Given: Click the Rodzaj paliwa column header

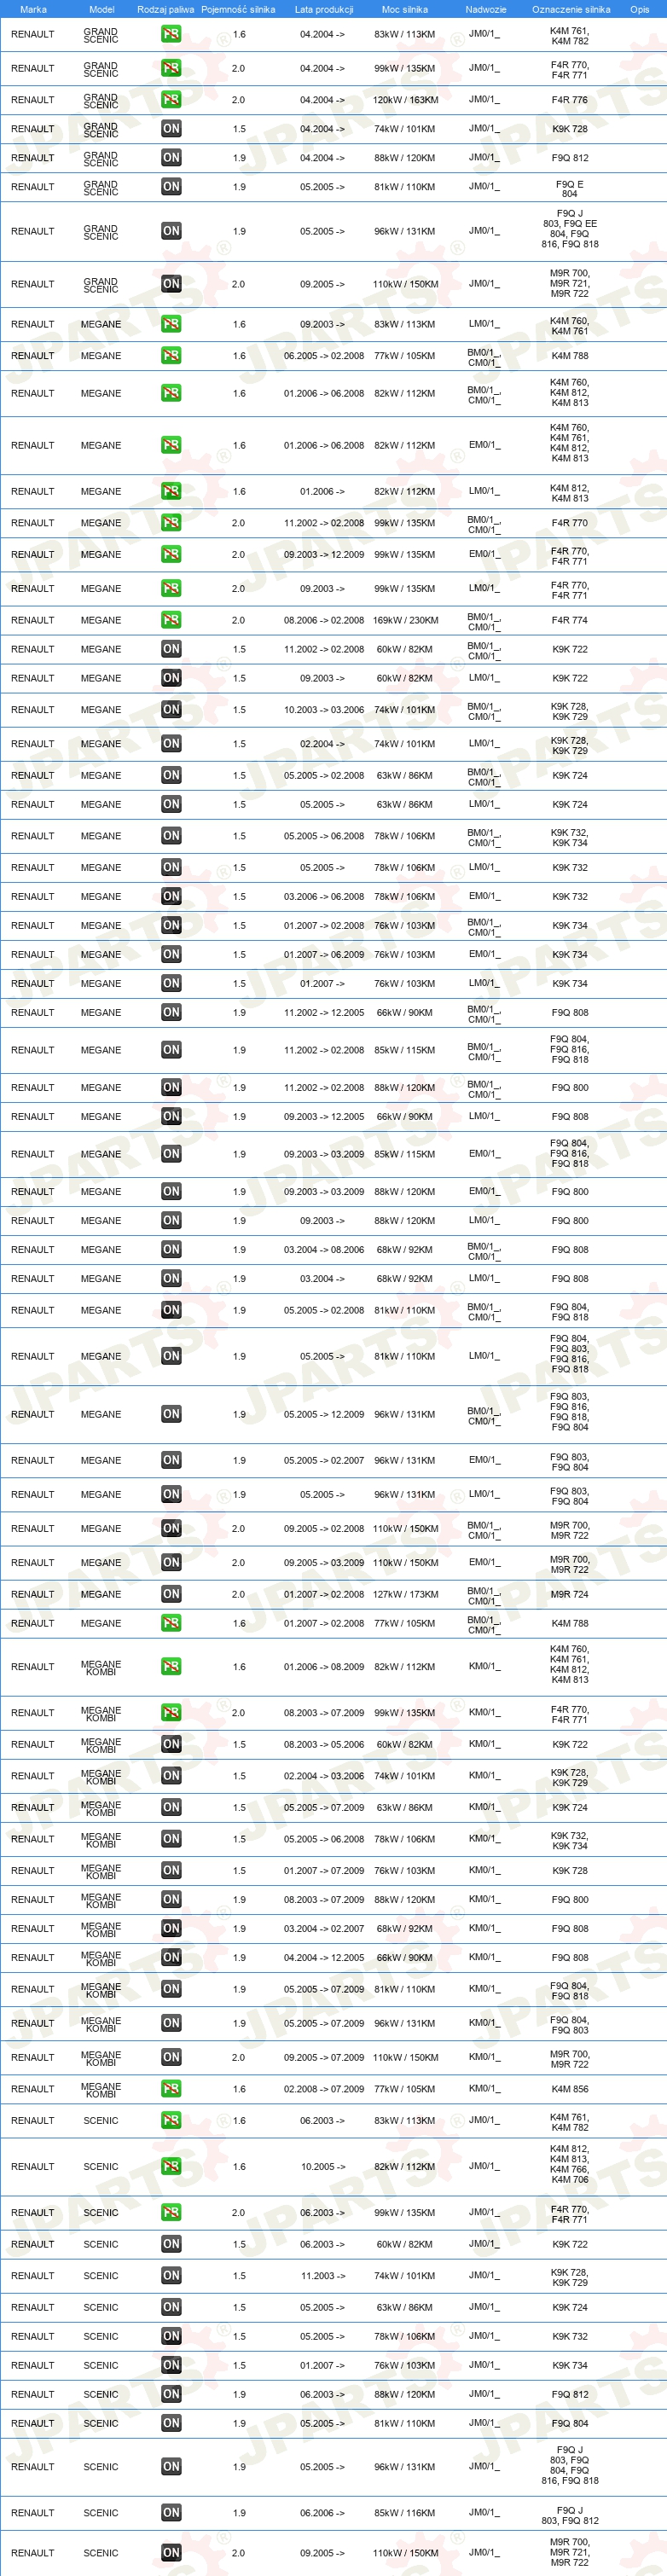Looking at the screenshot, I should (x=166, y=9).
